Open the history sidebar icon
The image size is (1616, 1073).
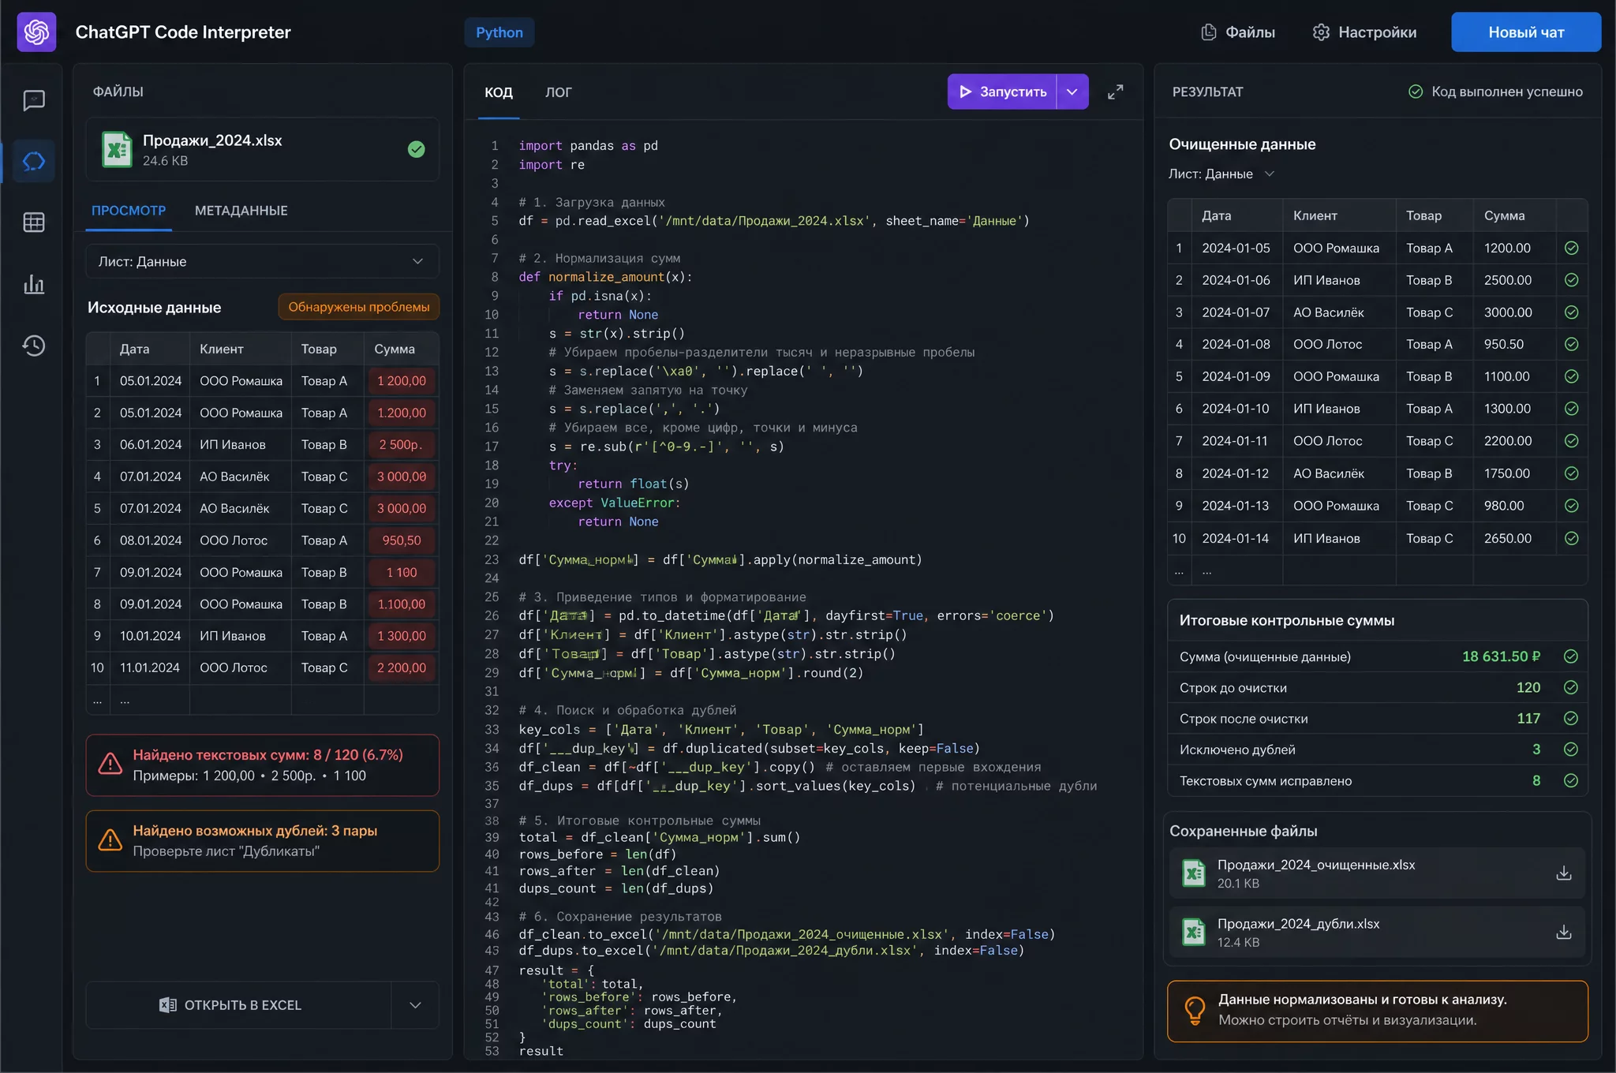[34, 346]
